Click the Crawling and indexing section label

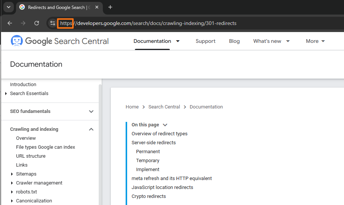click(x=34, y=129)
